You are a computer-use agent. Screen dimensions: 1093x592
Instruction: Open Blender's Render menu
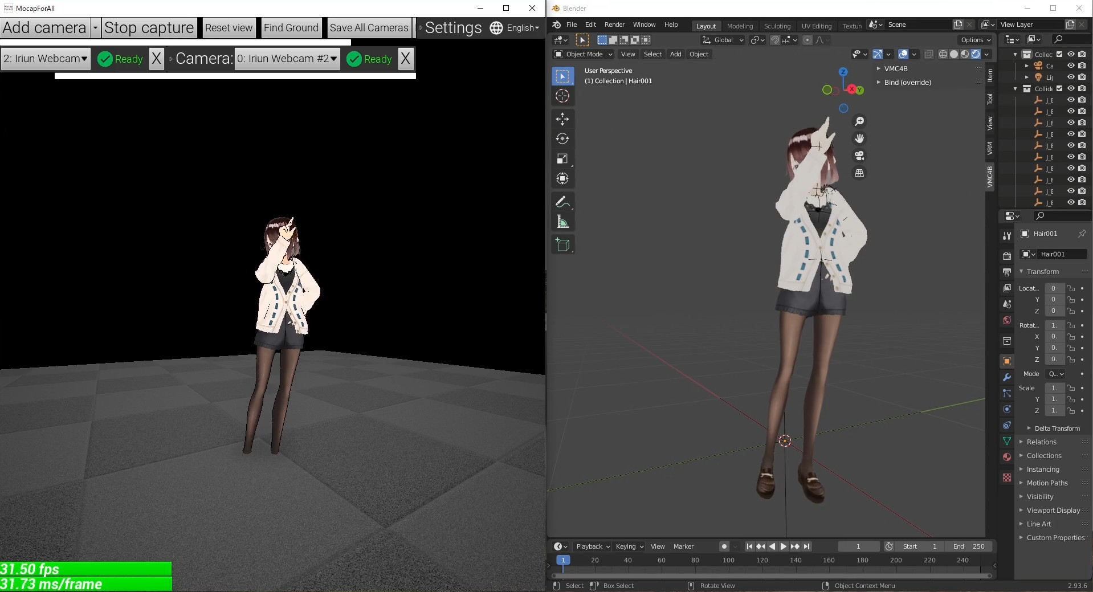click(x=614, y=25)
